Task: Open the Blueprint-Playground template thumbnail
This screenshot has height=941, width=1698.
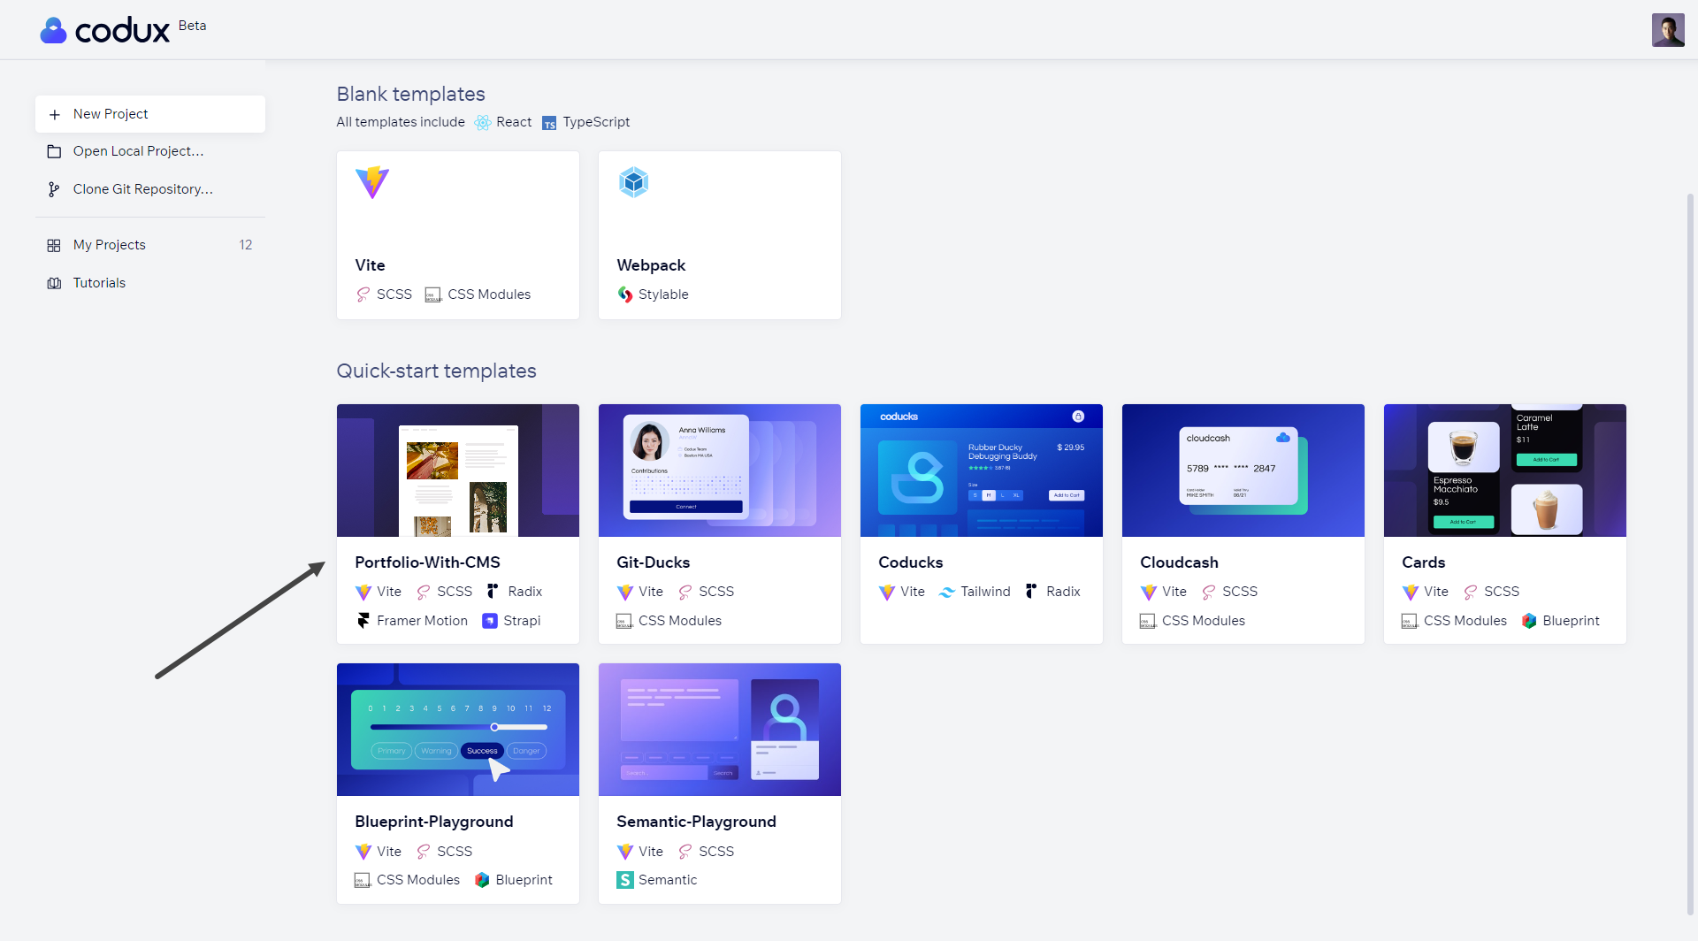Action: coord(458,730)
